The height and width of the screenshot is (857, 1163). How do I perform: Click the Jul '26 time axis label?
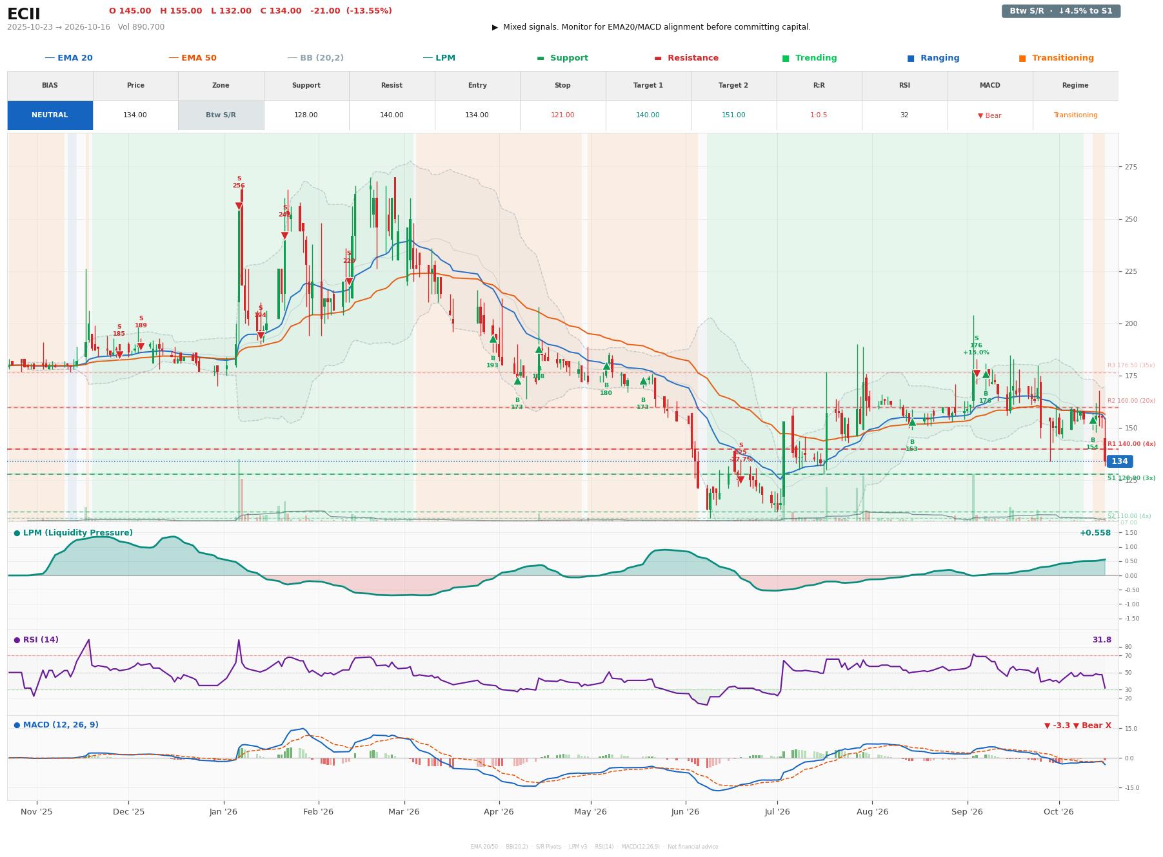[x=777, y=812]
